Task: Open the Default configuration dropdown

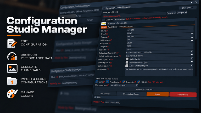Action: point(160,52)
